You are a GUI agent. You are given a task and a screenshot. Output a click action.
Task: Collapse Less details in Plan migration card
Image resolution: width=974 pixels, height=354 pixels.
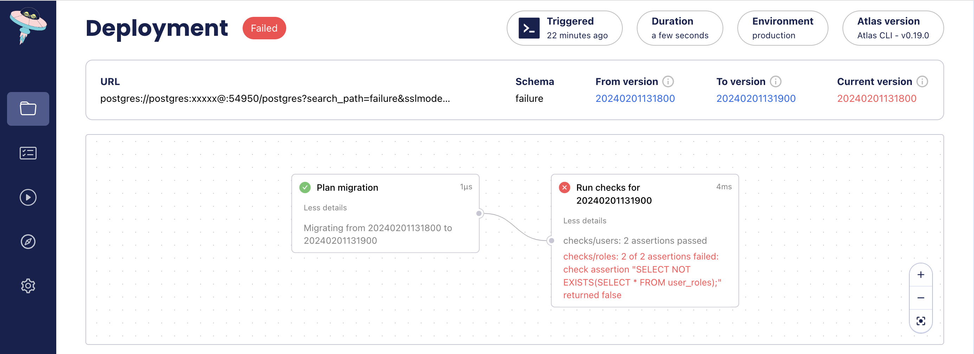(x=325, y=208)
